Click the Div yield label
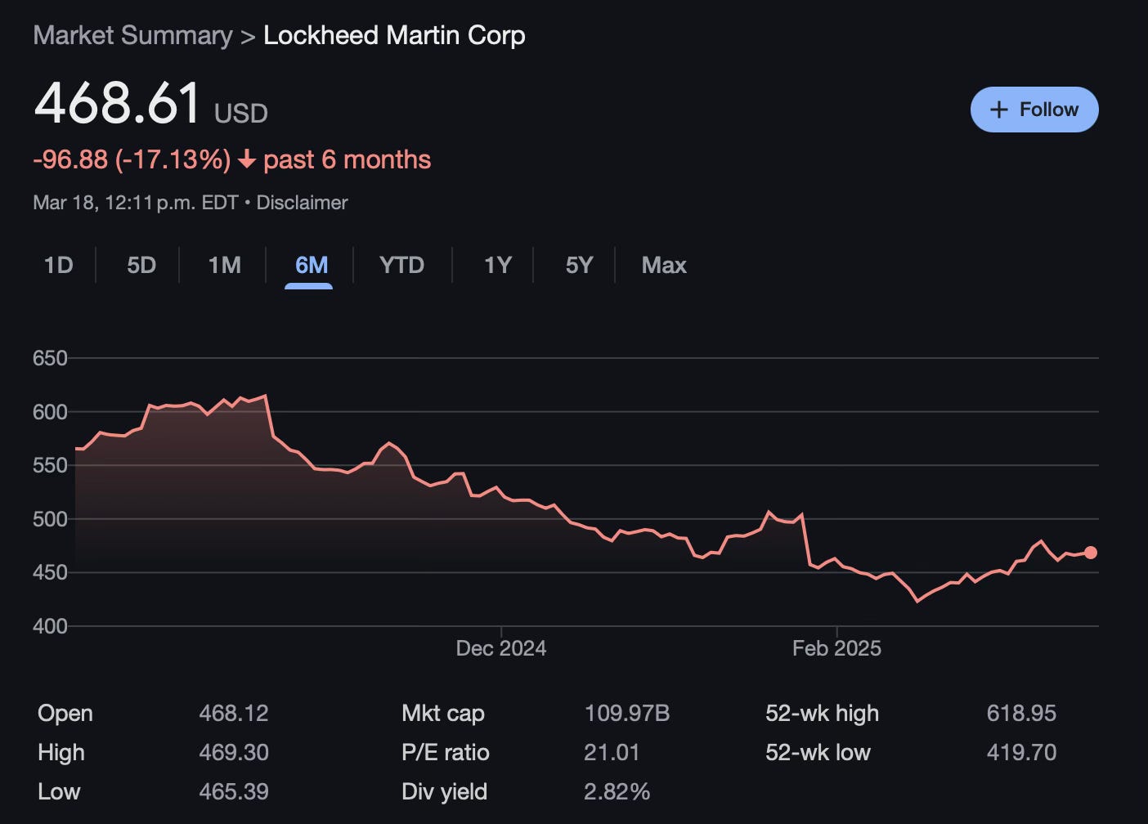 tap(444, 791)
